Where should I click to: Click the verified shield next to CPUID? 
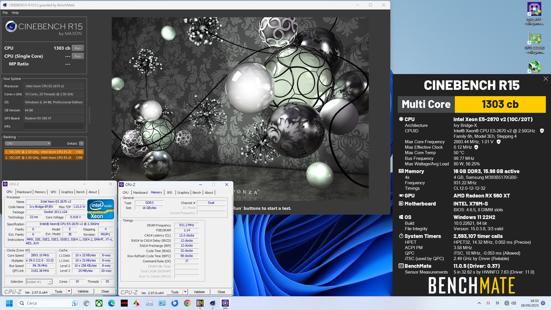pyautogui.click(x=542, y=131)
